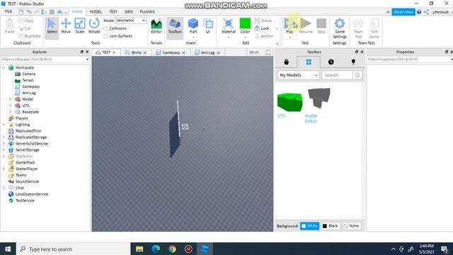
Task: Set Toolbox background to None
Action: (351, 226)
